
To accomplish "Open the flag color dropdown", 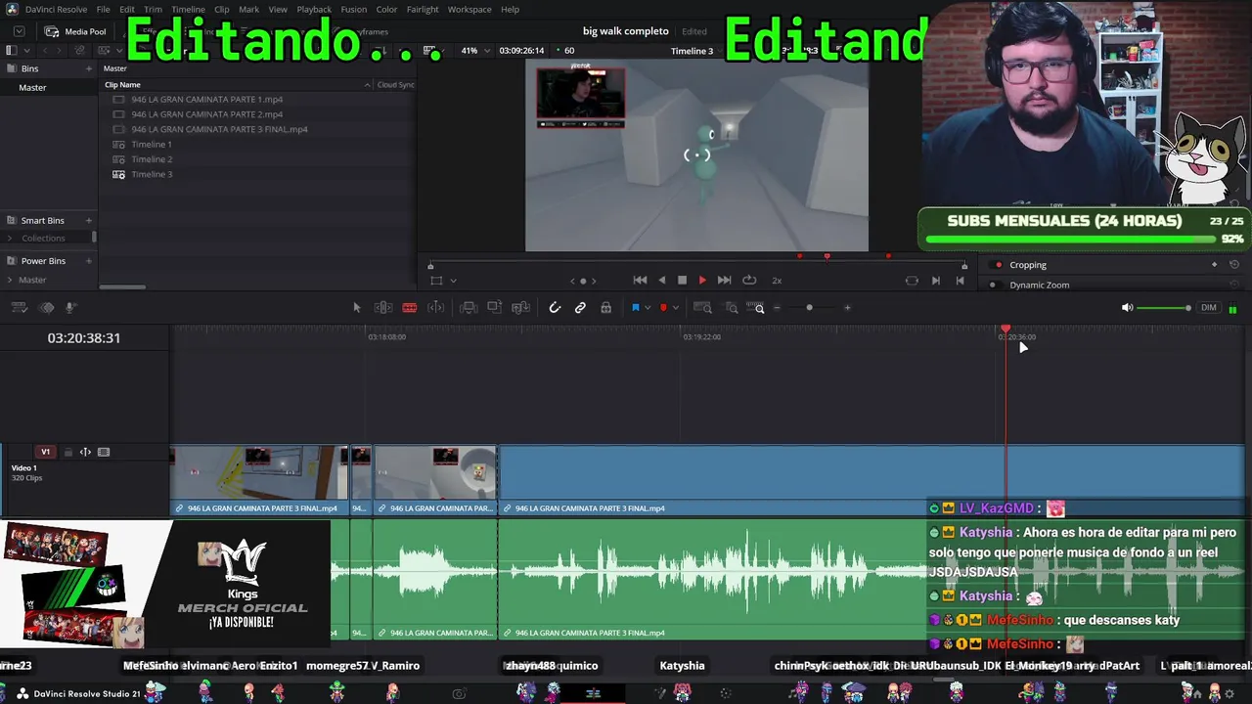I will point(648,308).
